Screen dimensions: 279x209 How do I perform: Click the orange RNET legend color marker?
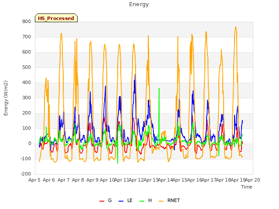(x=161, y=201)
